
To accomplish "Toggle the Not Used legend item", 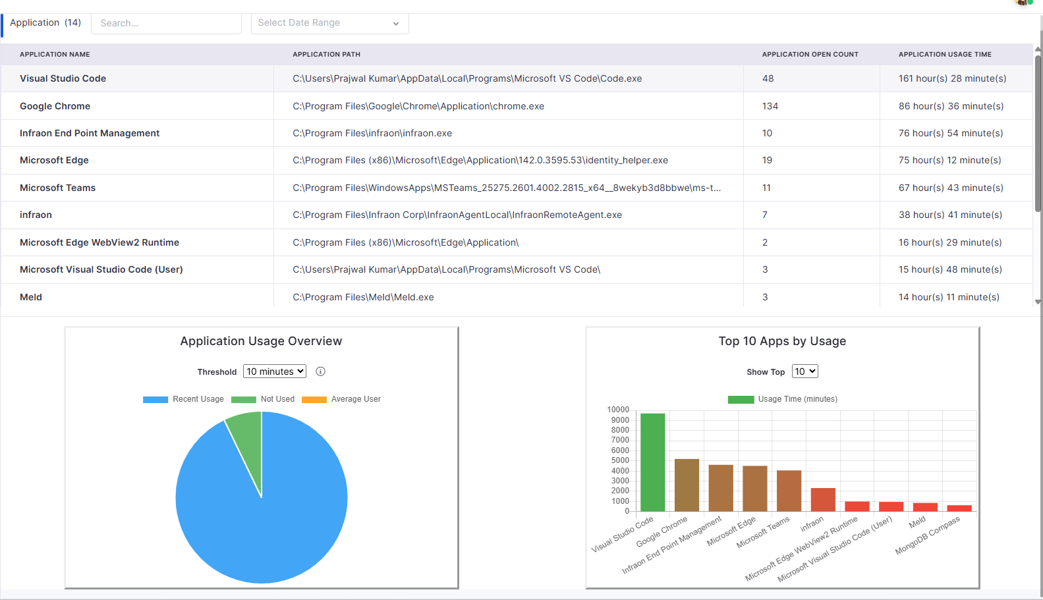I will tap(263, 399).
